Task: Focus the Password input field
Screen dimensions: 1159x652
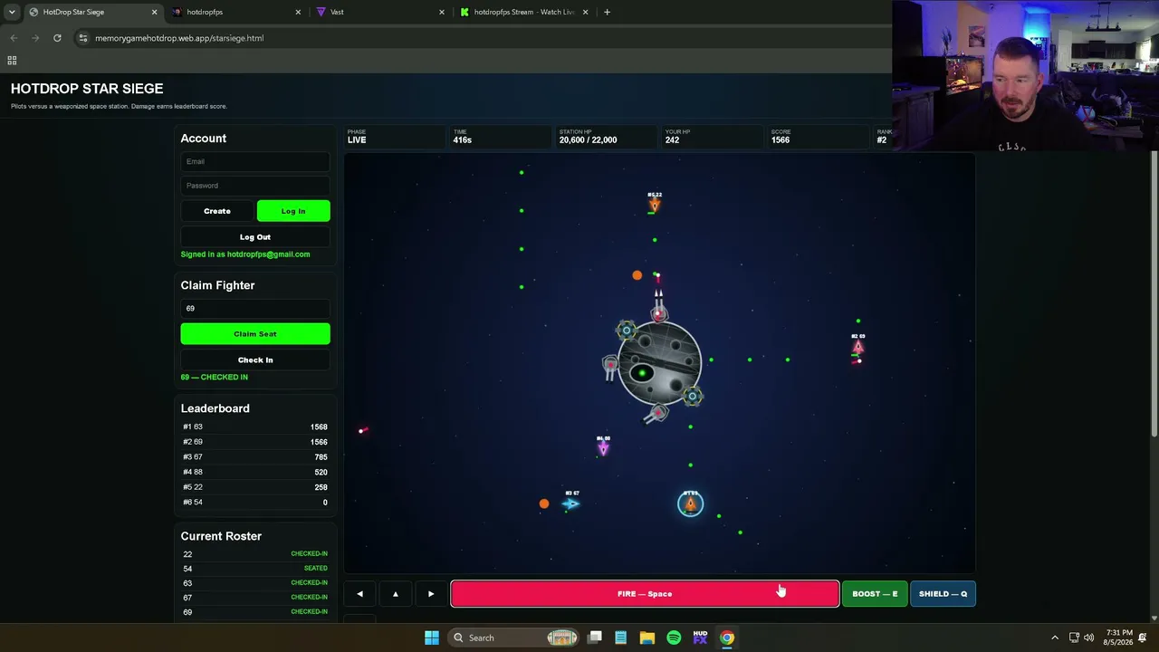Action: click(255, 186)
